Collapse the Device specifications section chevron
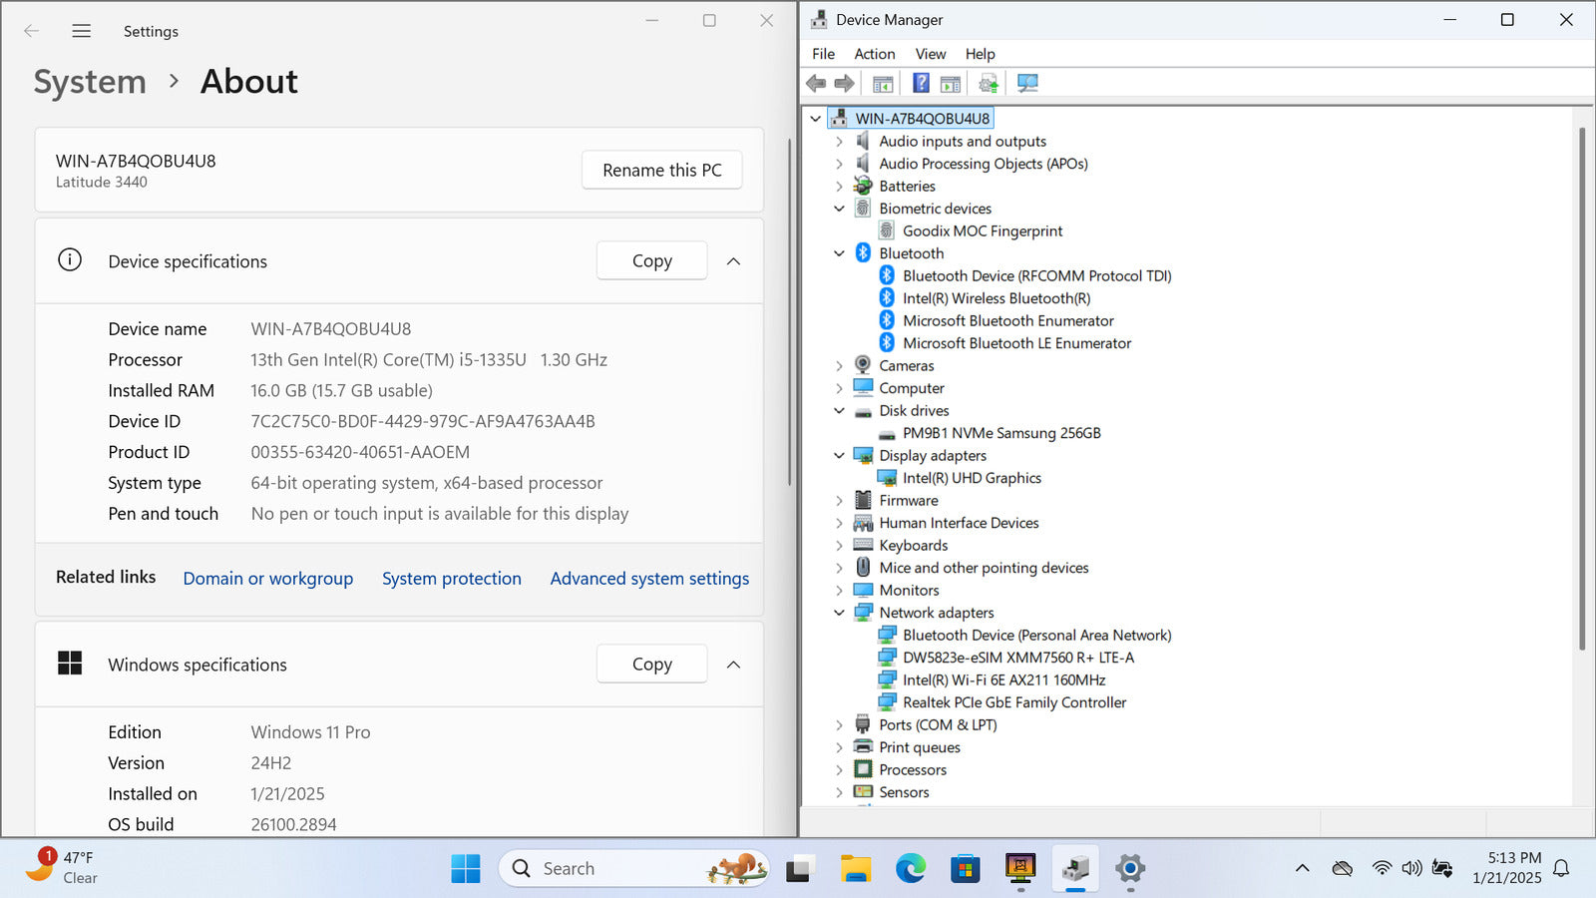The width and height of the screenshot is (1596, 898). (x=733, y=261)
